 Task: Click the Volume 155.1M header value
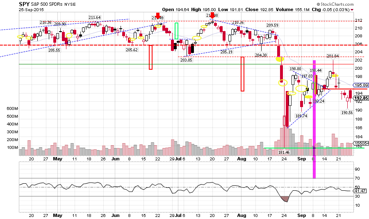(x=292, y=10)
